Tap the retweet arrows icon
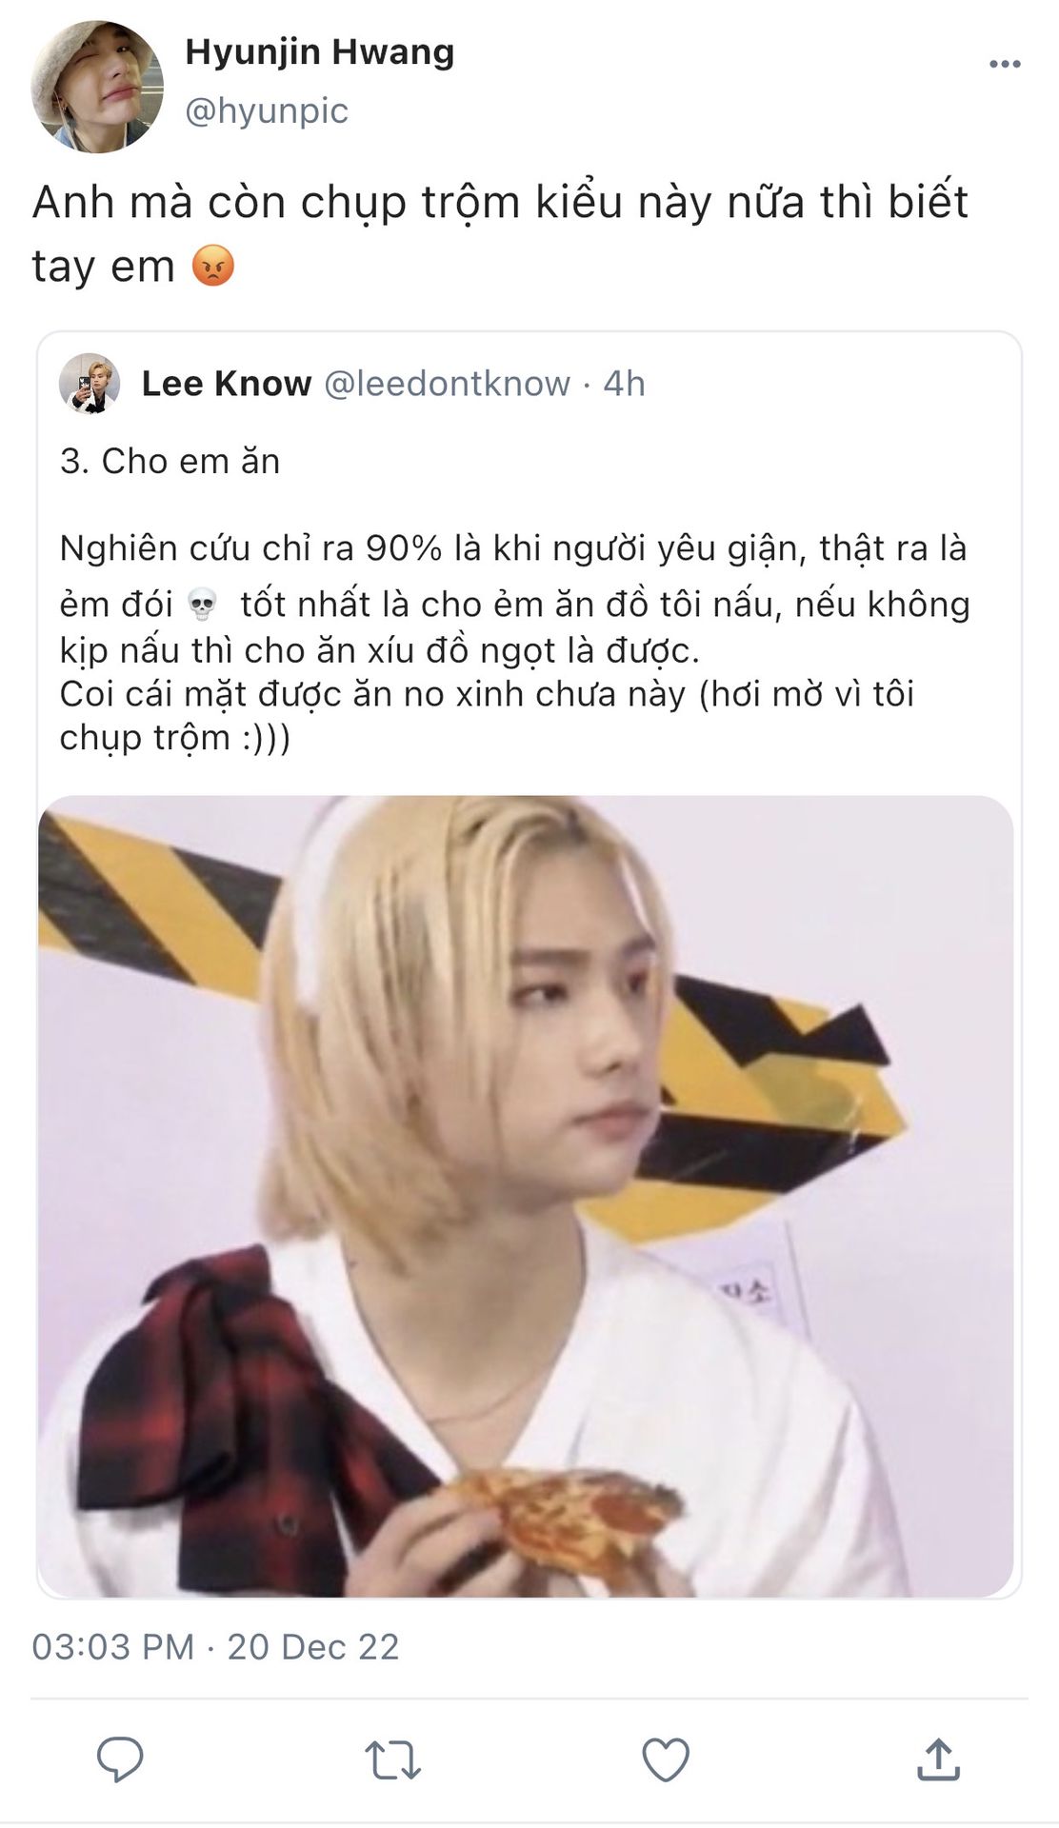1059x1828 pixels. tap(392, 1759)
